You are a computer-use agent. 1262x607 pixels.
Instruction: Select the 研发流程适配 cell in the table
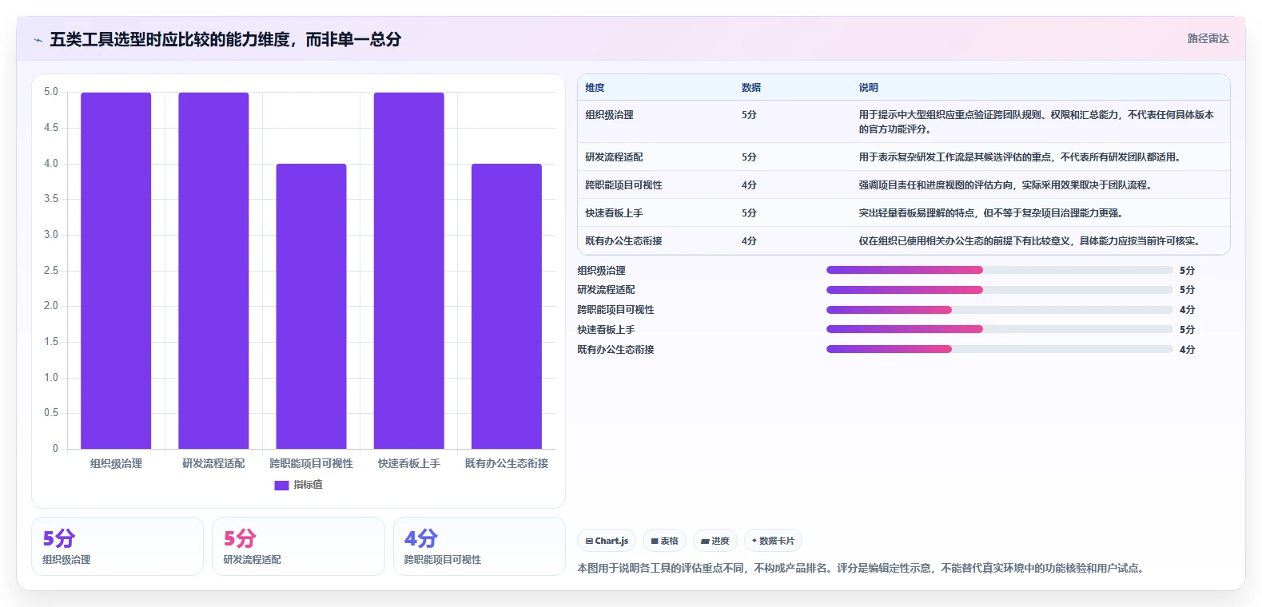coord(614,157)
